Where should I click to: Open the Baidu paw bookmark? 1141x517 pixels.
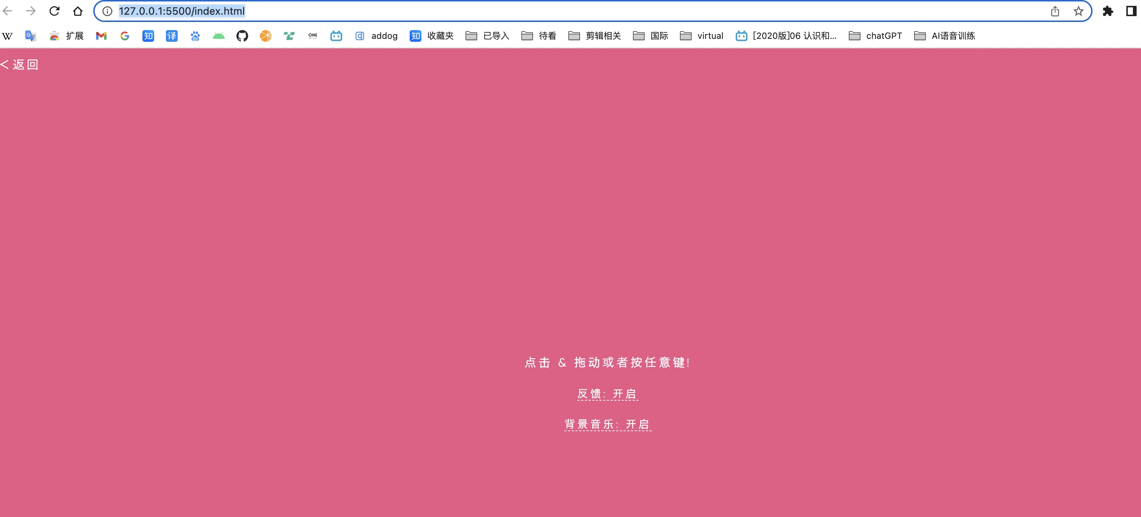195,36
